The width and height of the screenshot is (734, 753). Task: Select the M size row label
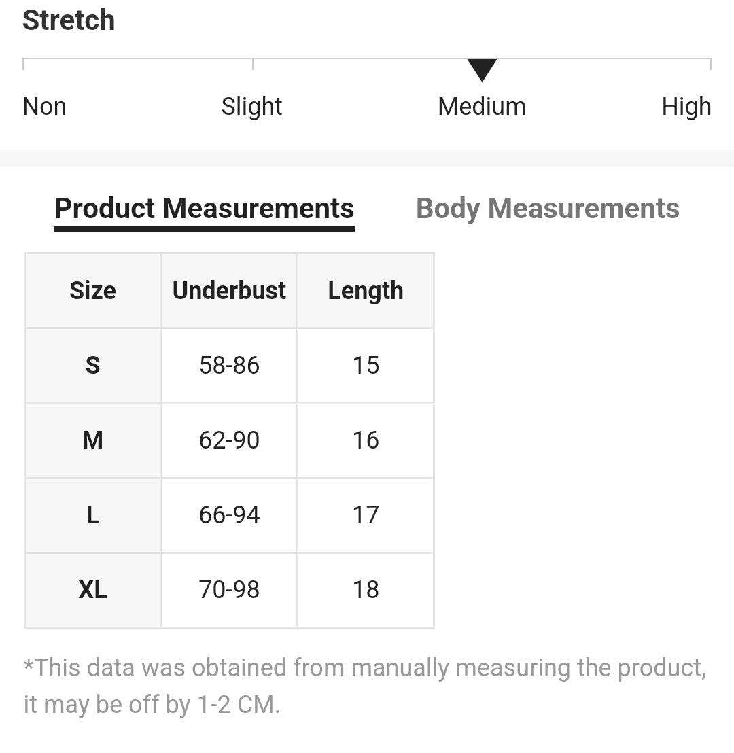92,440
